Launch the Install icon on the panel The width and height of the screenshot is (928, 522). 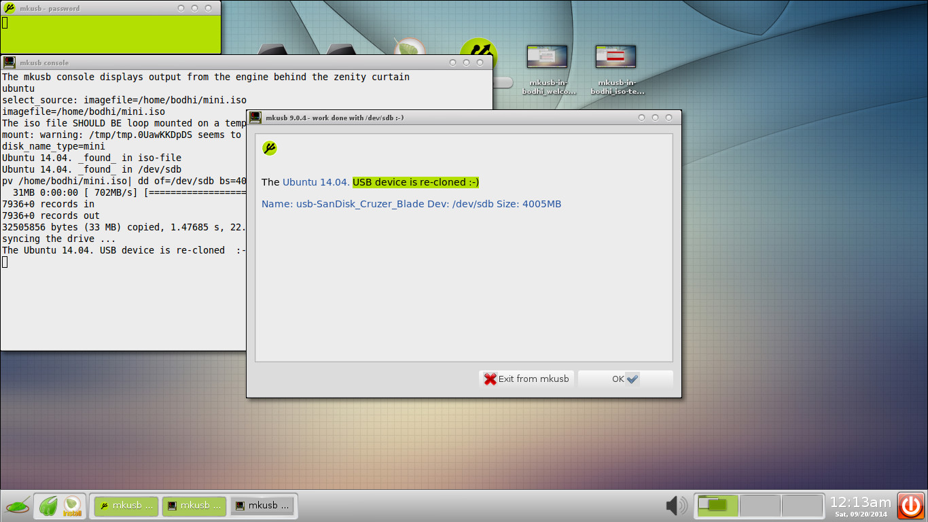pos(72,506)
